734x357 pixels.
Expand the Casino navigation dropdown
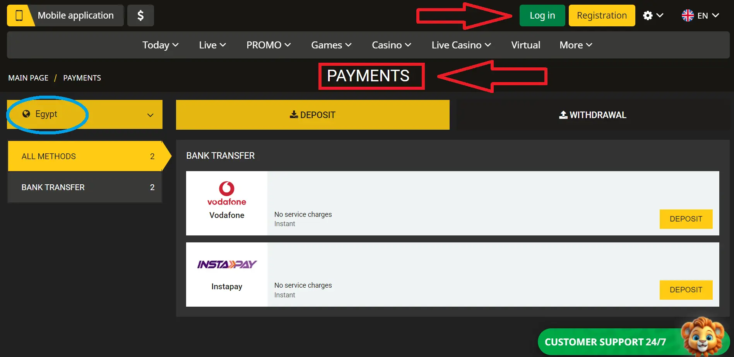coord(391,45)
